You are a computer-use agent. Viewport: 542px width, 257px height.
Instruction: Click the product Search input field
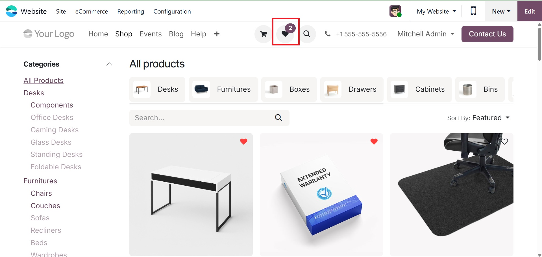point(202,118)
